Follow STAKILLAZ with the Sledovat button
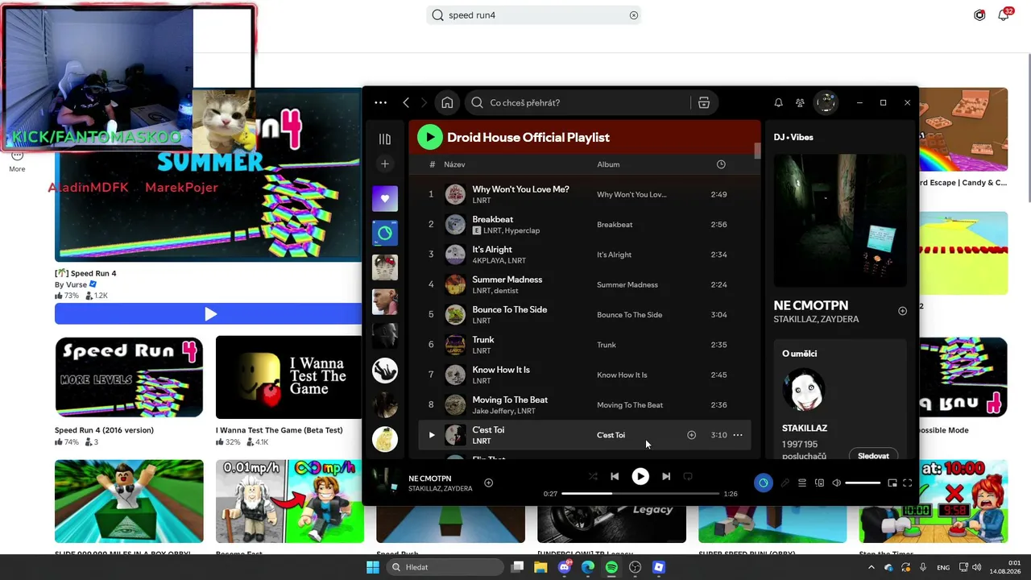1031x580 pixels. pos(873,456)
